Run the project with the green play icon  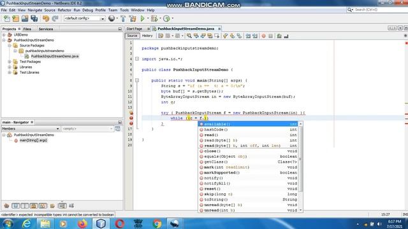pyautogui.click(x=142, y=18)
